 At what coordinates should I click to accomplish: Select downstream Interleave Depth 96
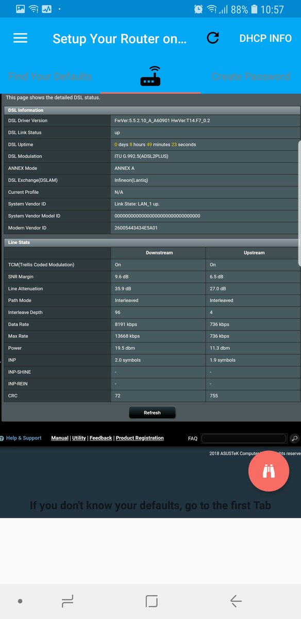(118, 312)
